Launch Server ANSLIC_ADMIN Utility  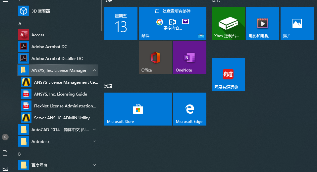62,118
